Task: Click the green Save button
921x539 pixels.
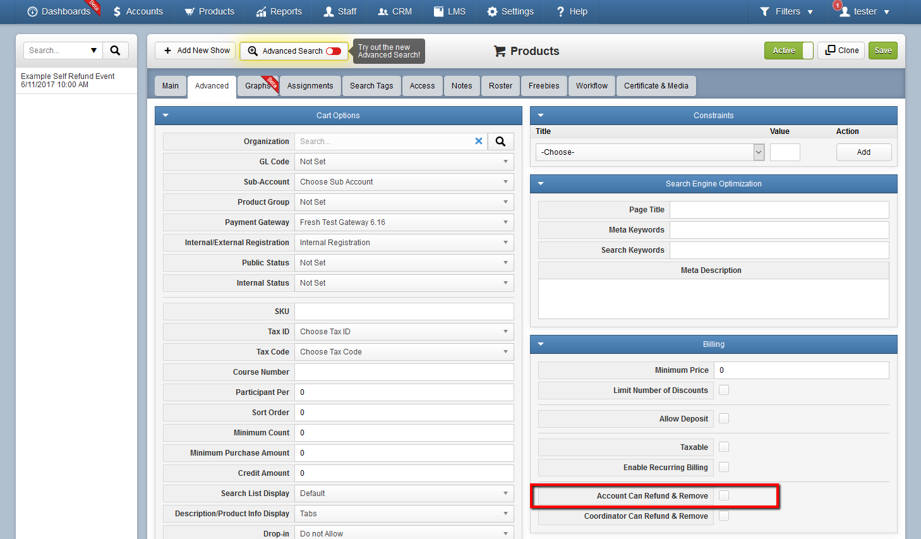Action: 883,51
